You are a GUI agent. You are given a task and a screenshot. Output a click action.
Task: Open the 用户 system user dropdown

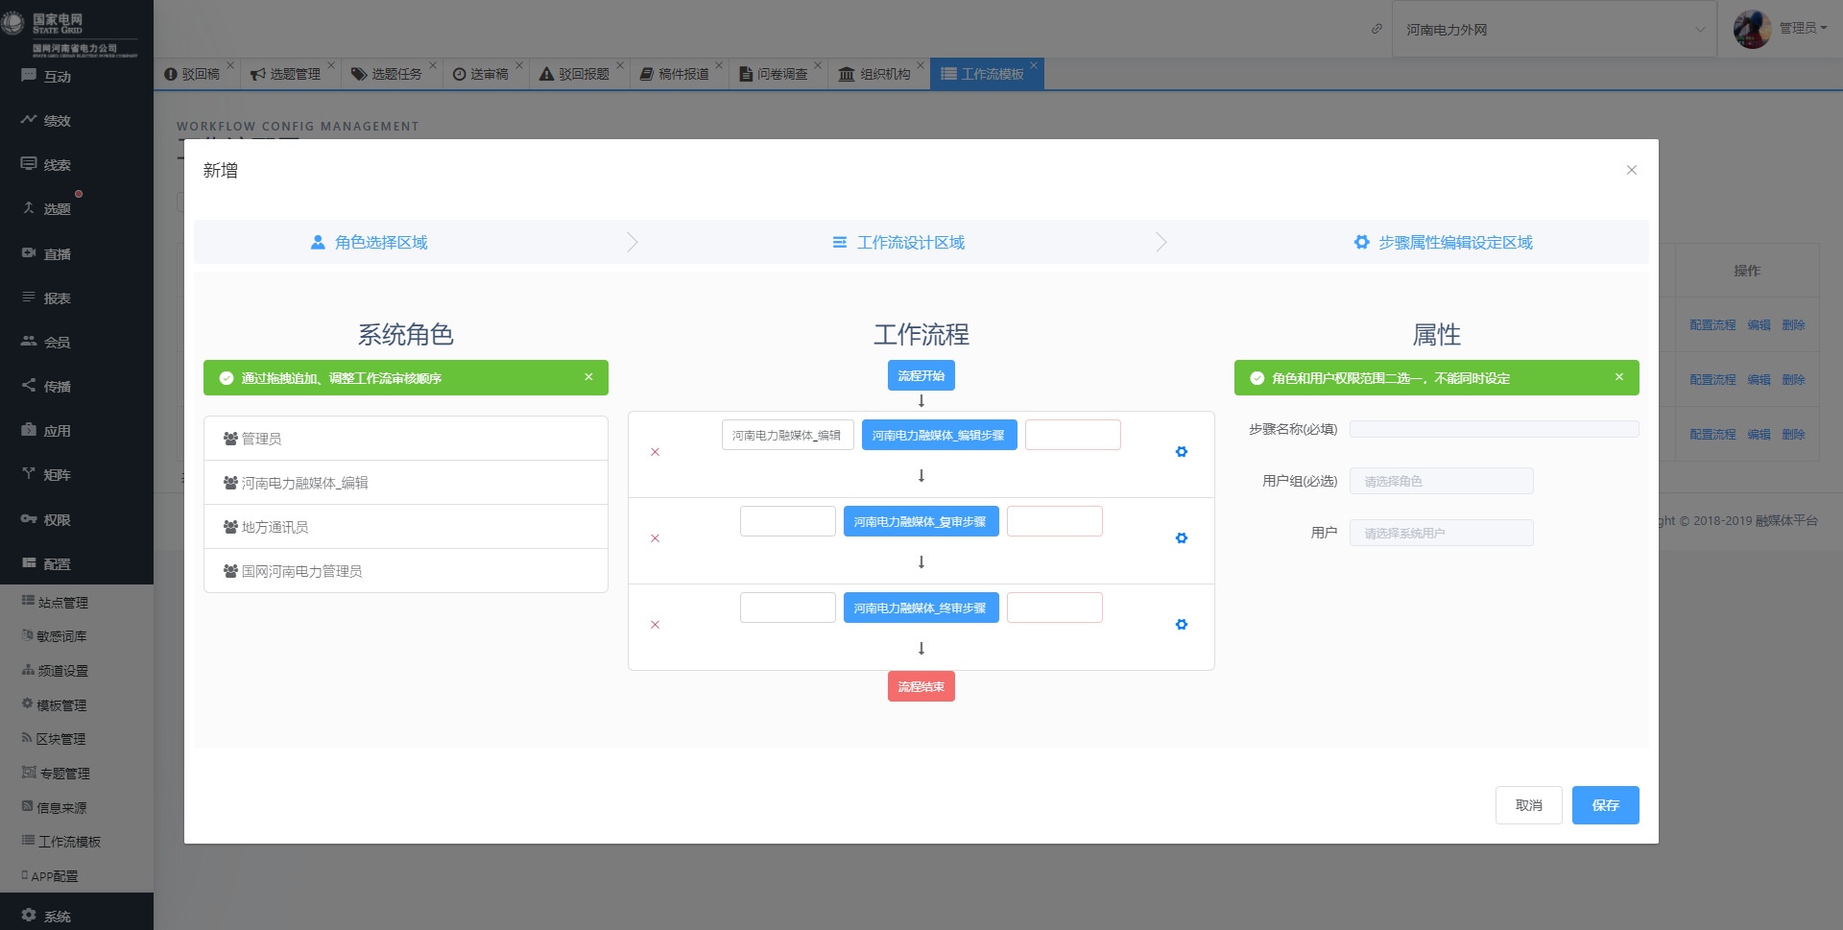[x=1441, y=533]
